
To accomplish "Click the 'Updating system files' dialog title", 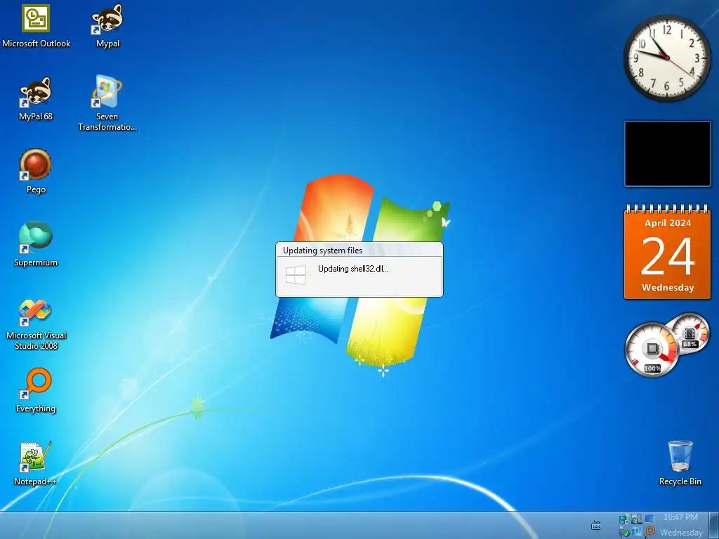I will click(x=322, y=251).
